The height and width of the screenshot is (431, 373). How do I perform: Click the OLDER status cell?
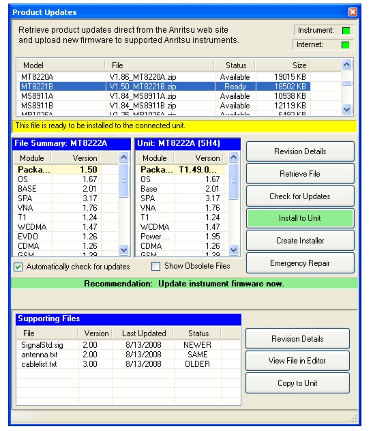coord(197,364)
